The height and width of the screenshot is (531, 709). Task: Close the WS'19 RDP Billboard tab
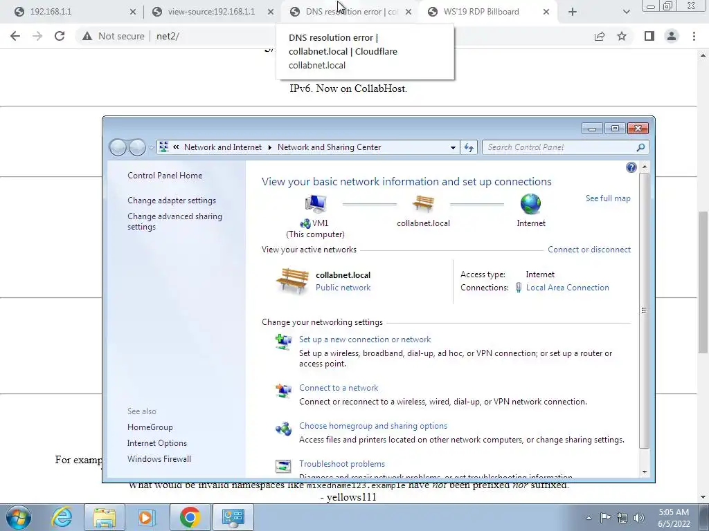coord(546,12)
